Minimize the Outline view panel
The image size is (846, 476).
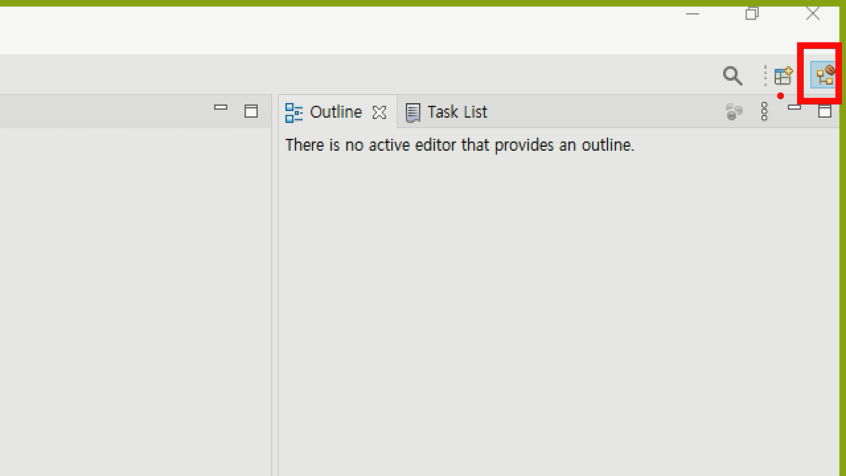(794, 107)
